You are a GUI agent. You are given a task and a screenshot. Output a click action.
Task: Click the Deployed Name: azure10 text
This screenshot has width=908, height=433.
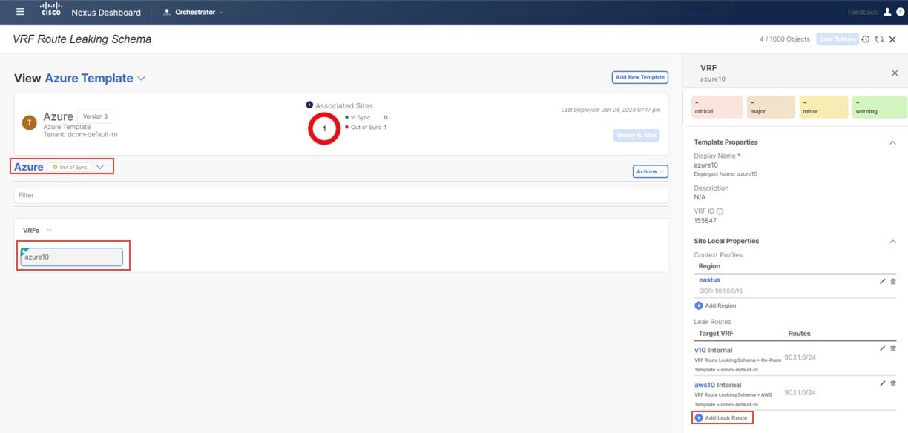pos(726,173)
